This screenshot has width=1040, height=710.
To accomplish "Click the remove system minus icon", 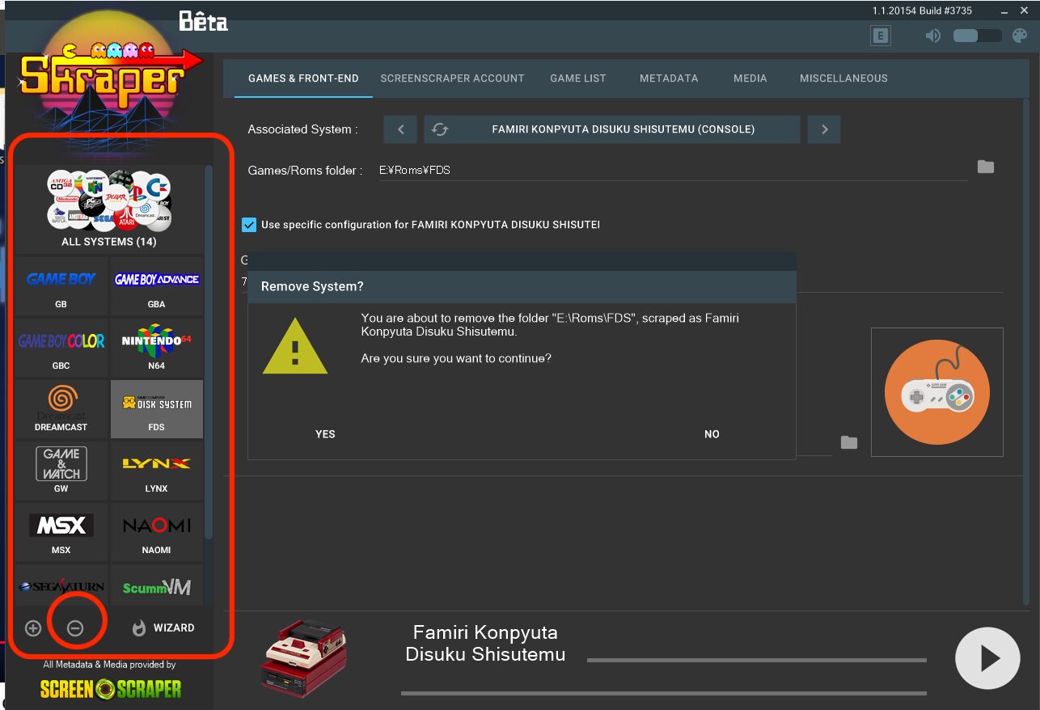I will coord(75,628).
